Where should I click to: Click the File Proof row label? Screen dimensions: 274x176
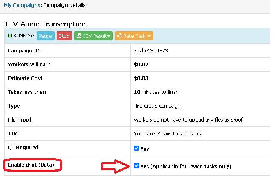[x=20, y=120]
